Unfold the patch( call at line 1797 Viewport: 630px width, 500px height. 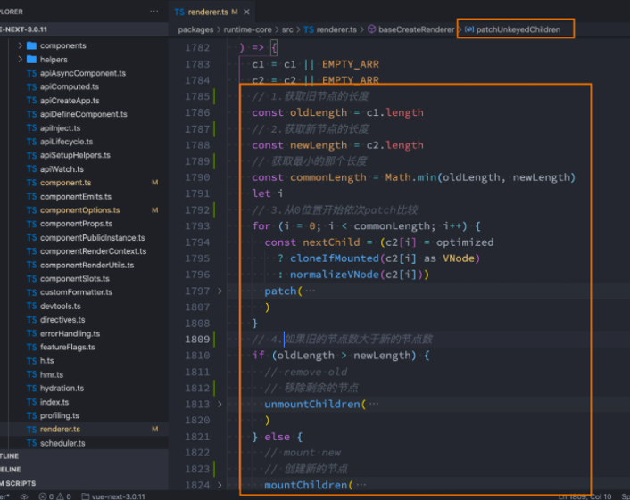click(220, 291)
